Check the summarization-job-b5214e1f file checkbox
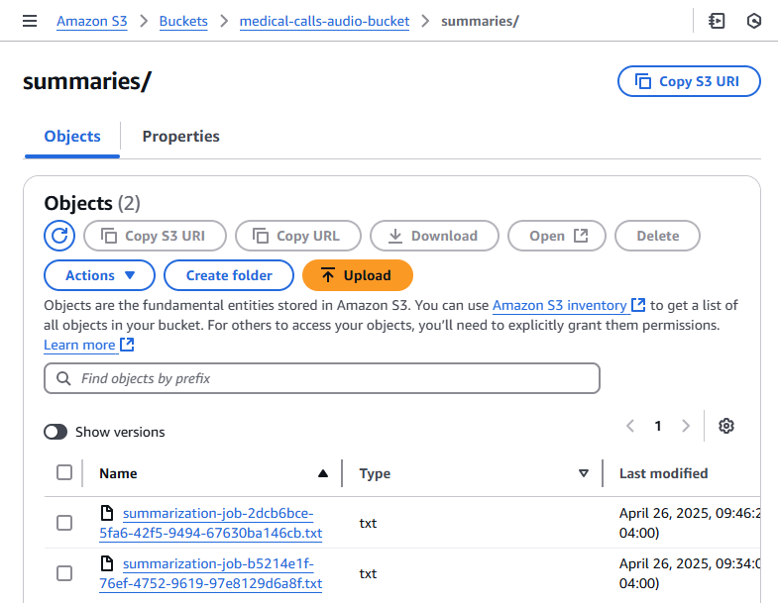778x603 pixels. (x=64, y=573)
